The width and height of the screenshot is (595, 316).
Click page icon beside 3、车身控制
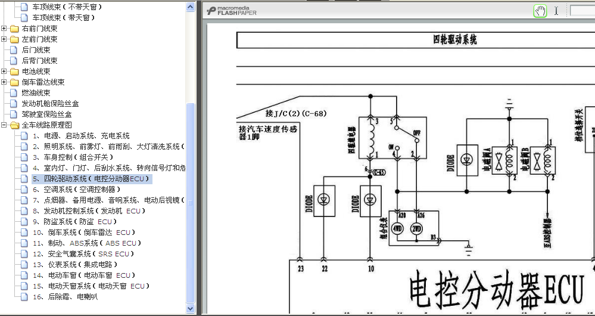pyautogui.click(x=24, y=157)
